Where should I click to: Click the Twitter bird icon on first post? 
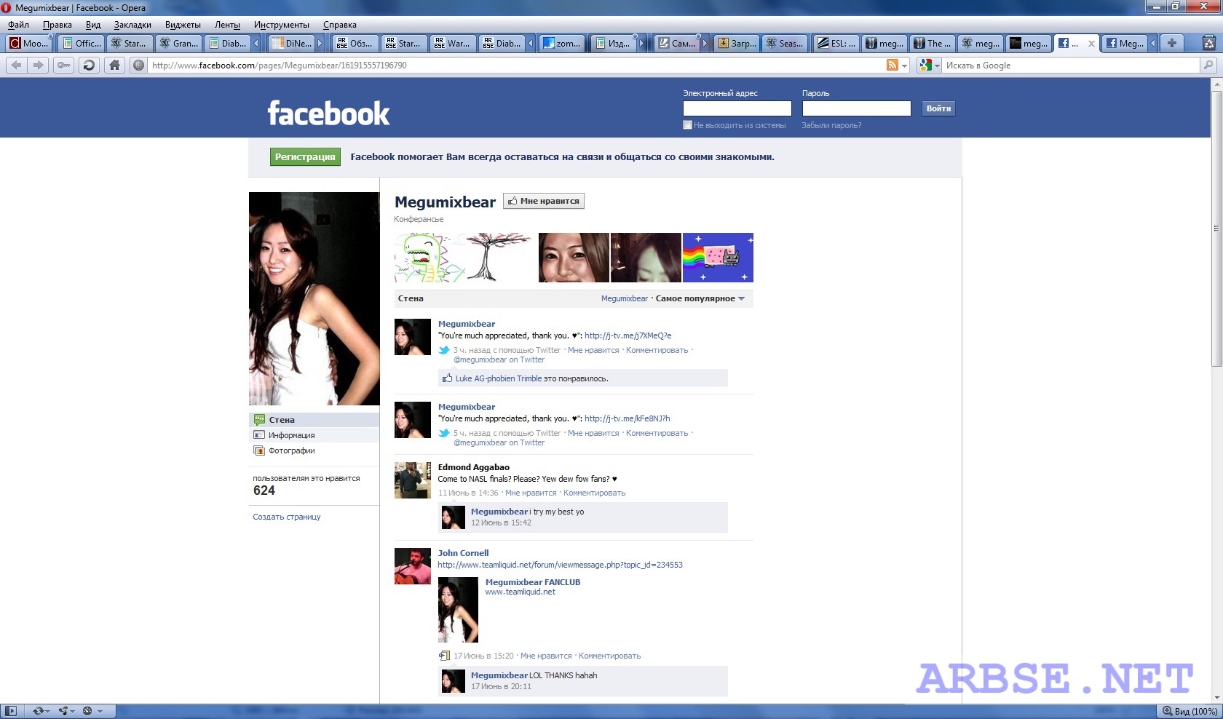(444, 350)
